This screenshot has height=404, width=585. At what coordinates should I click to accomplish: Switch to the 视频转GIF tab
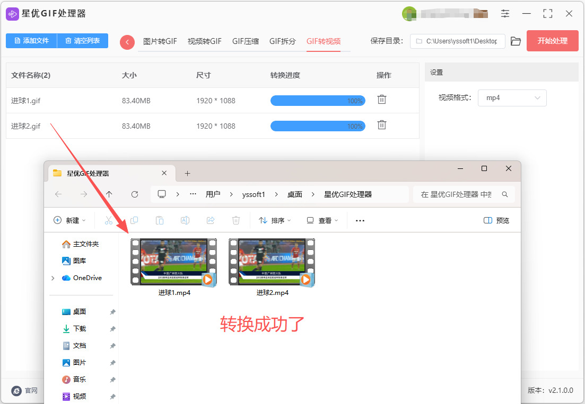point(204,41)
